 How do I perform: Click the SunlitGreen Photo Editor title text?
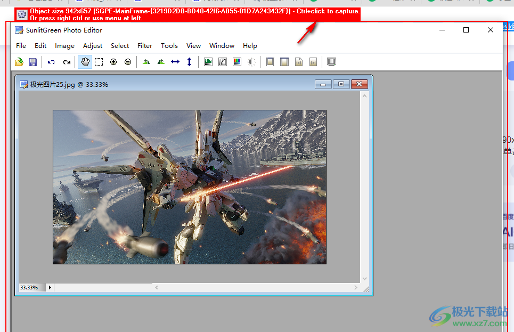tap(64, 30)
